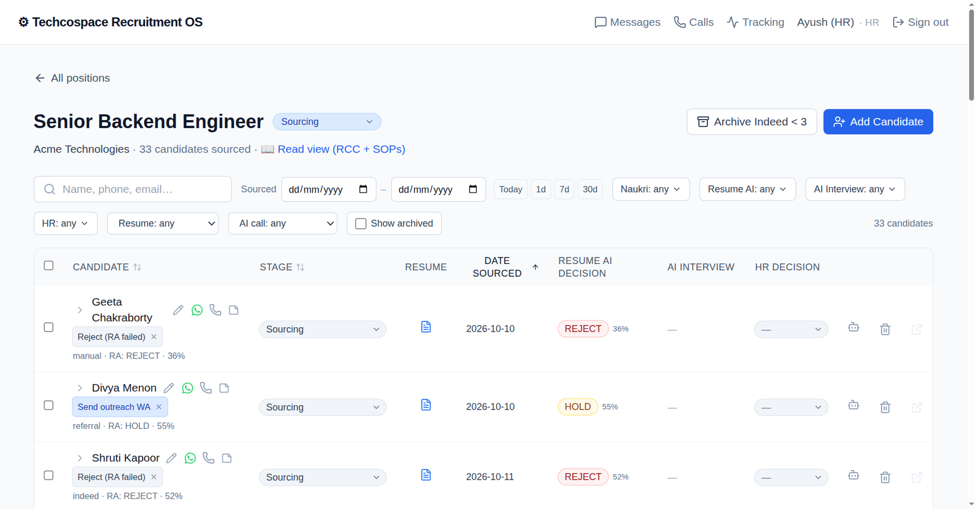Select Divya Menon's row checkbox

click(x=49, y=405)
